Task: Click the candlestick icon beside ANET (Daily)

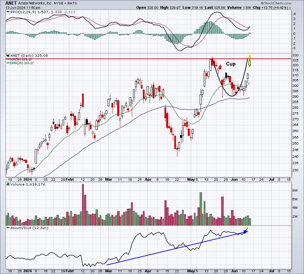Action: coord(8,56)
